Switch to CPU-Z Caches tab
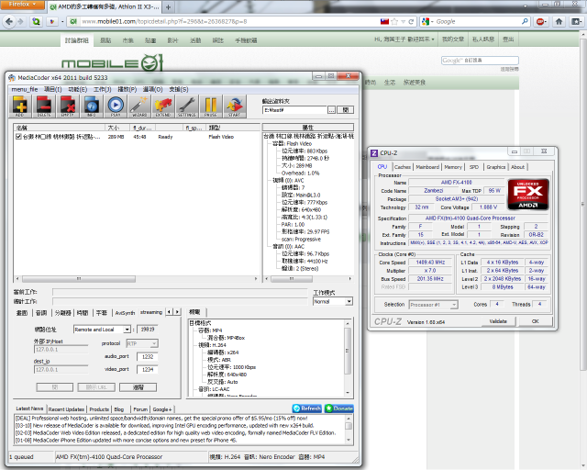The width and height of the screenshot is (587, 470). click(403, 167)
